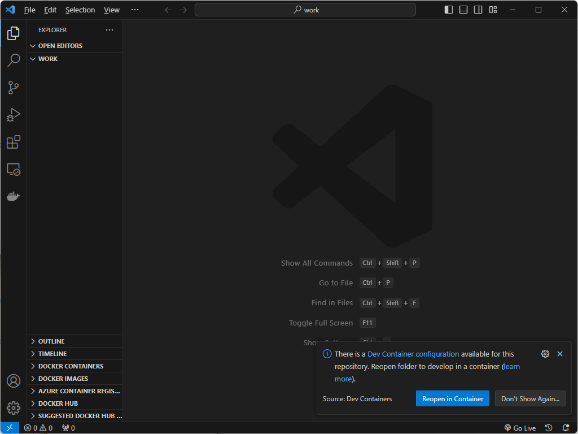Click the EXPLORER panel title
578x434 pixels.
(52, 30)
